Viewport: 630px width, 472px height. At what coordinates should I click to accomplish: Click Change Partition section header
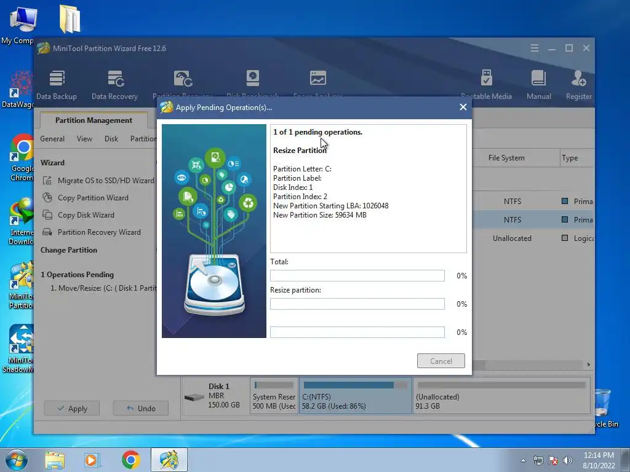[x=69, y=250]
